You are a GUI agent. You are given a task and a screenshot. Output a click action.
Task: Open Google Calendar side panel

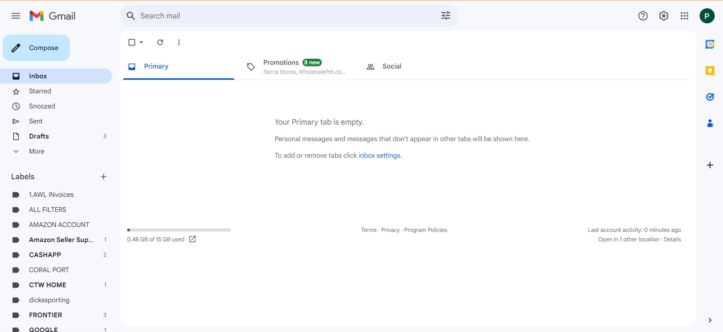[x=710, y=44]
